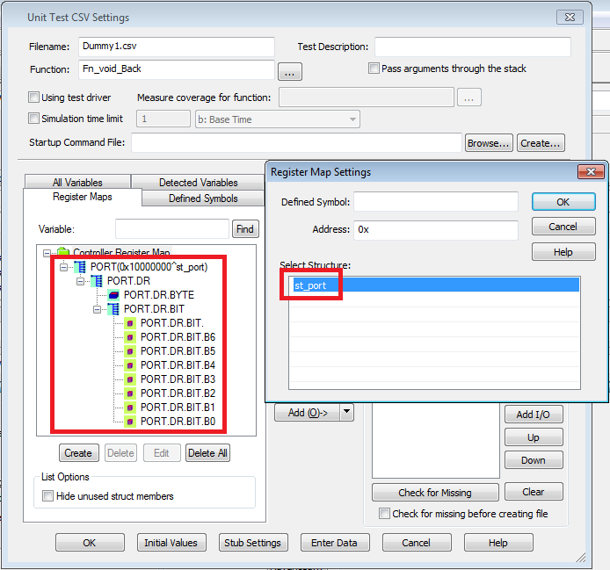This screenshot has width=610, height=570.
Task: Click the Controller Register Map folder icon
Action: point(63,252)
